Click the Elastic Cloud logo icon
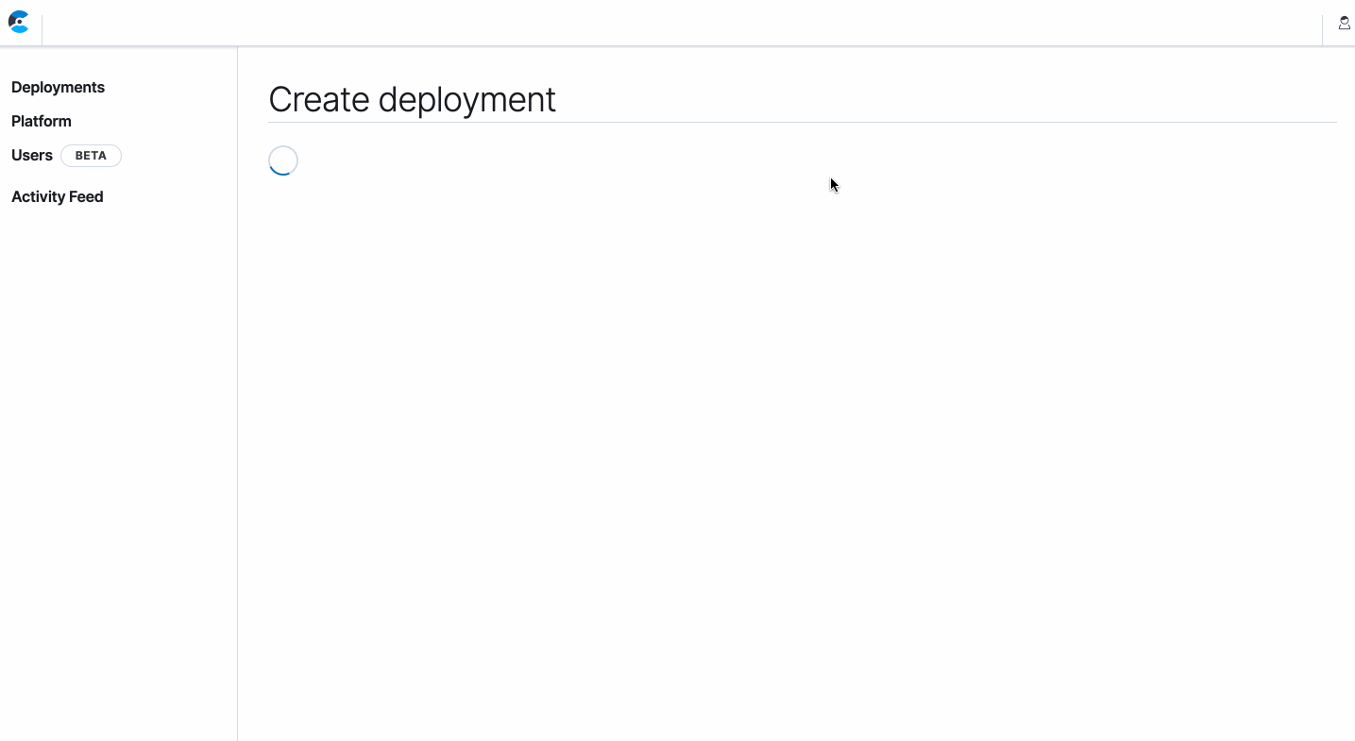Screen dimensions: 1355x741 pos(19,22)
